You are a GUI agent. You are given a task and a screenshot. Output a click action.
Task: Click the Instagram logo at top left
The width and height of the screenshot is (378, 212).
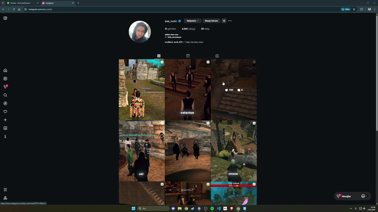[5, 18]
